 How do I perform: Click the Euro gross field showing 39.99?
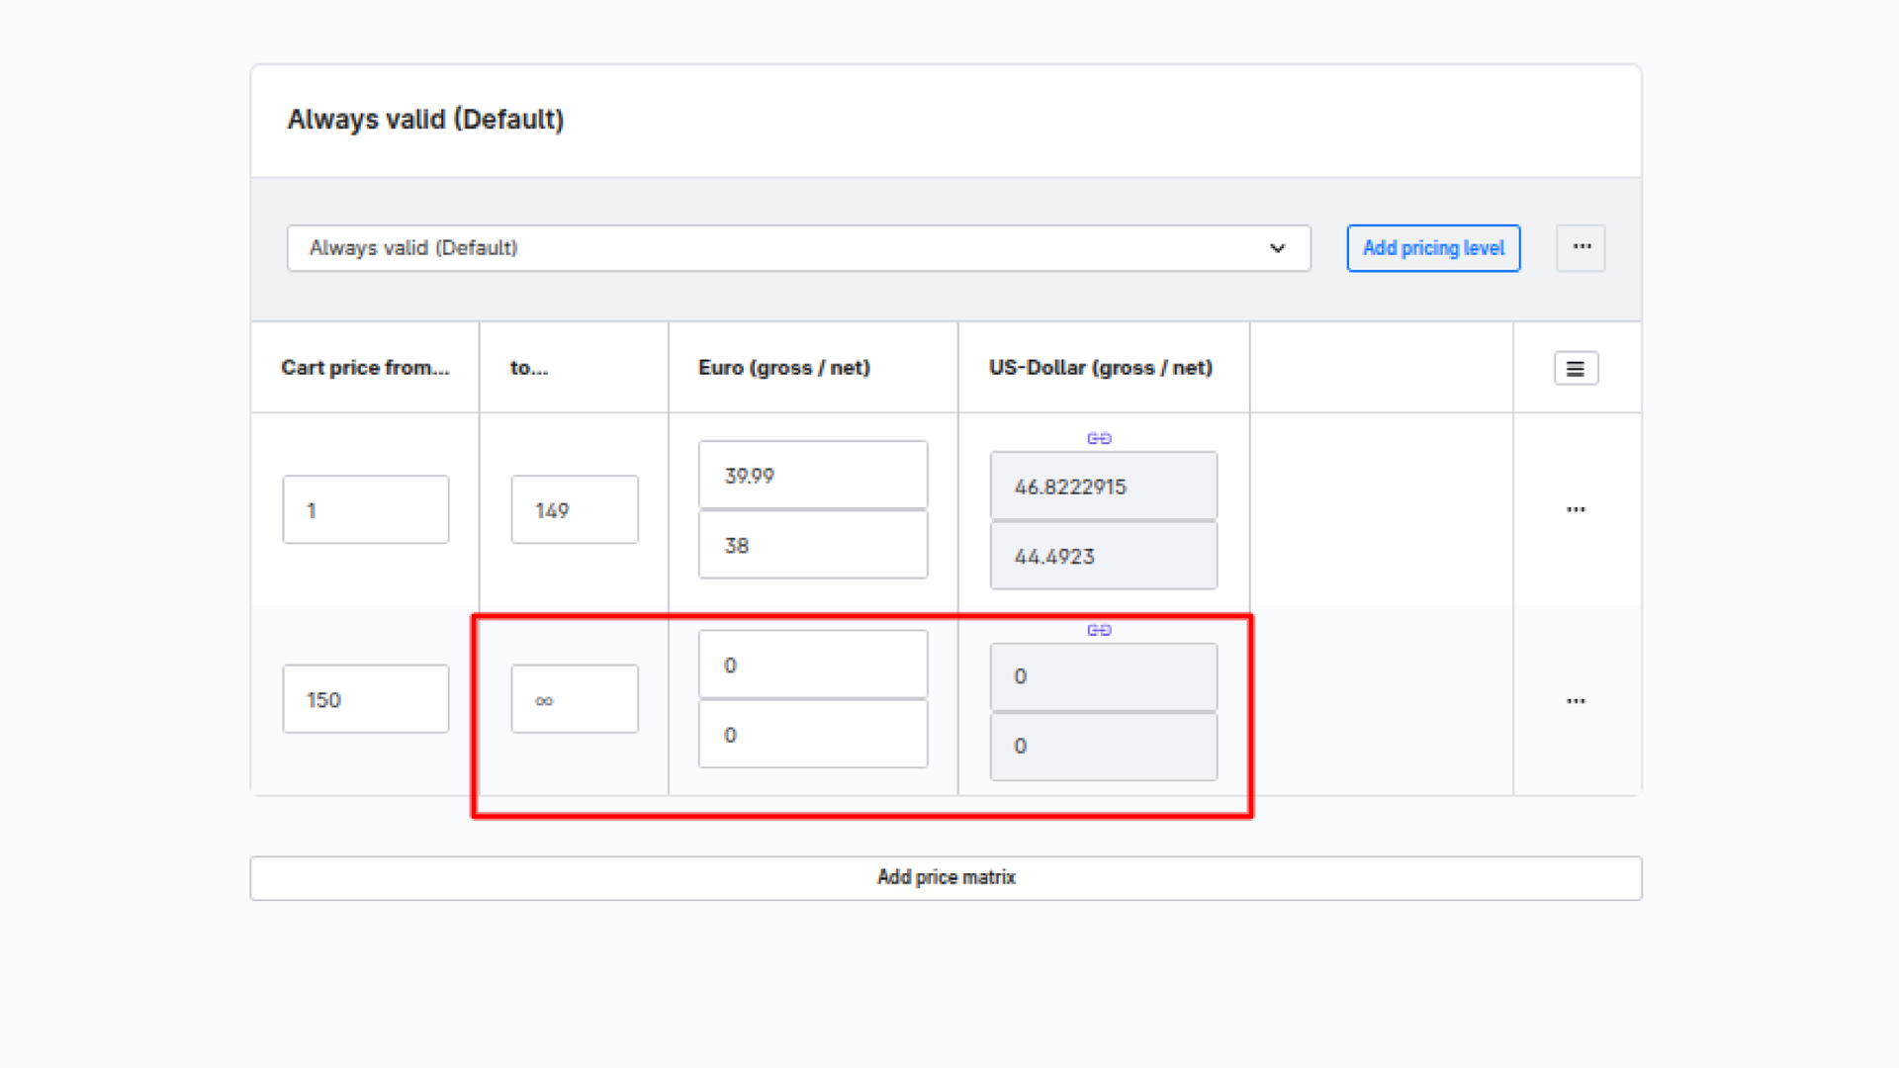click(x=813, y=475)
